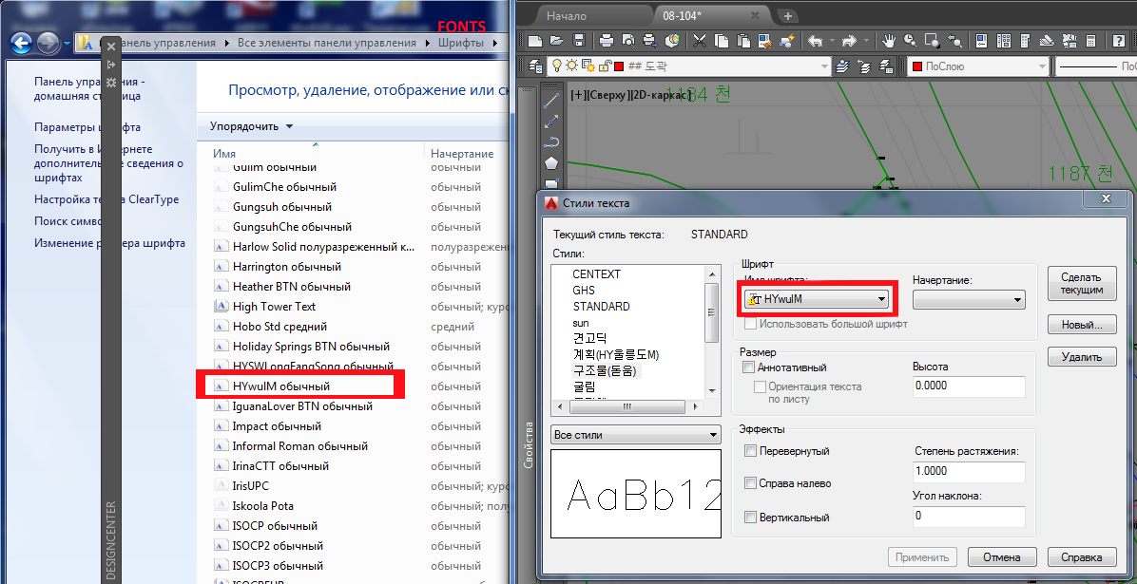Image resolution: width=1137 pixels, height=584 pixels.
Task: Open the Properties palette icon
Action: (x=982, y=41)
